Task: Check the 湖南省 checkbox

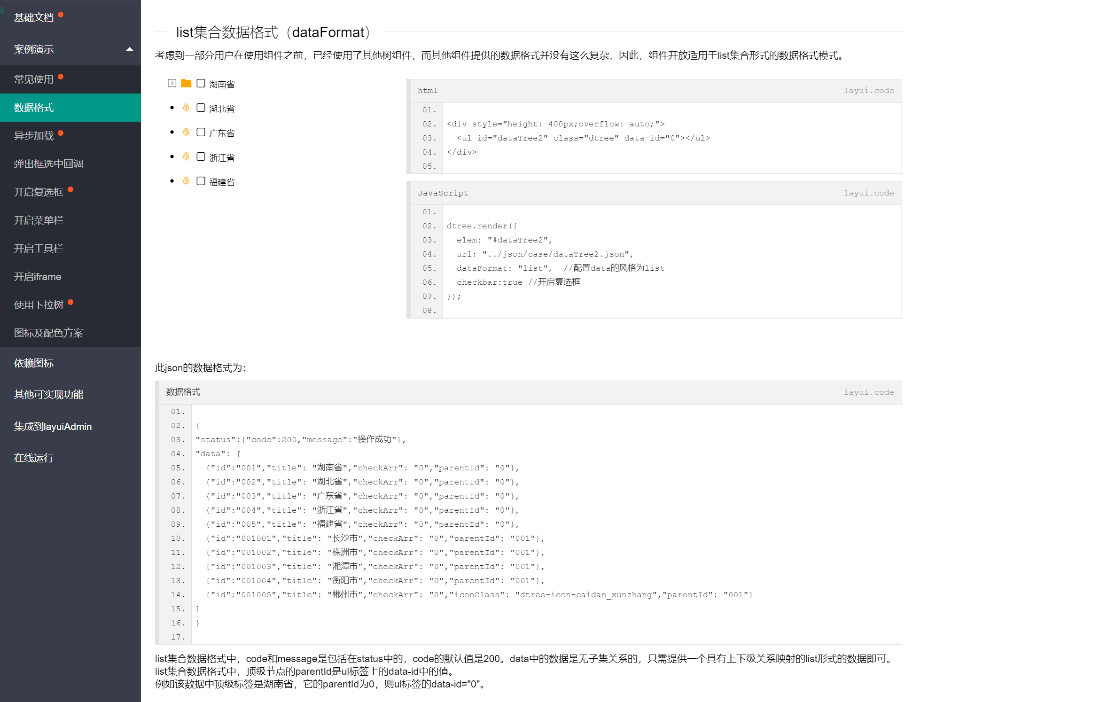Action: click(x=200, y=83)
